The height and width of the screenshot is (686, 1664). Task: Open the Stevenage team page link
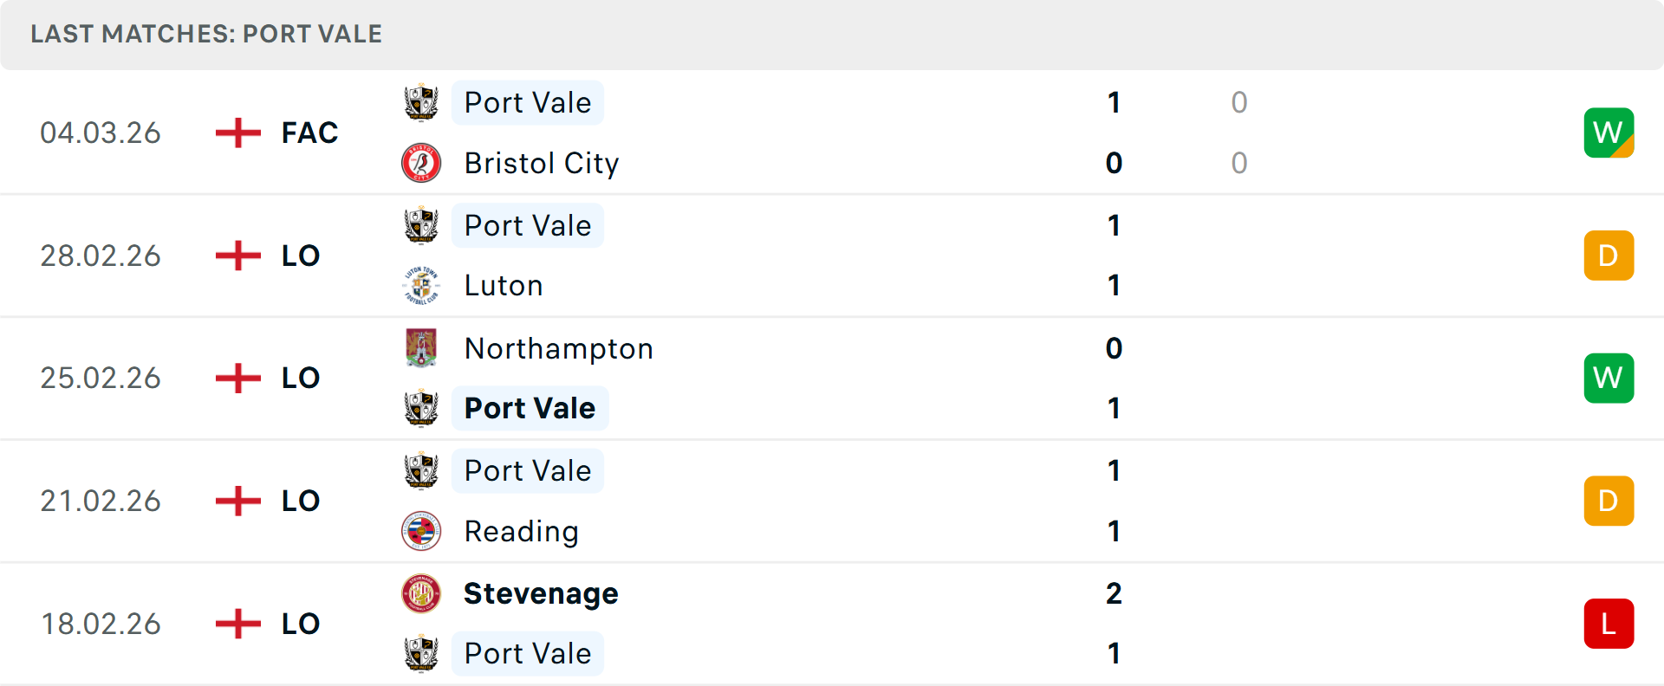[x=541, y=594]
